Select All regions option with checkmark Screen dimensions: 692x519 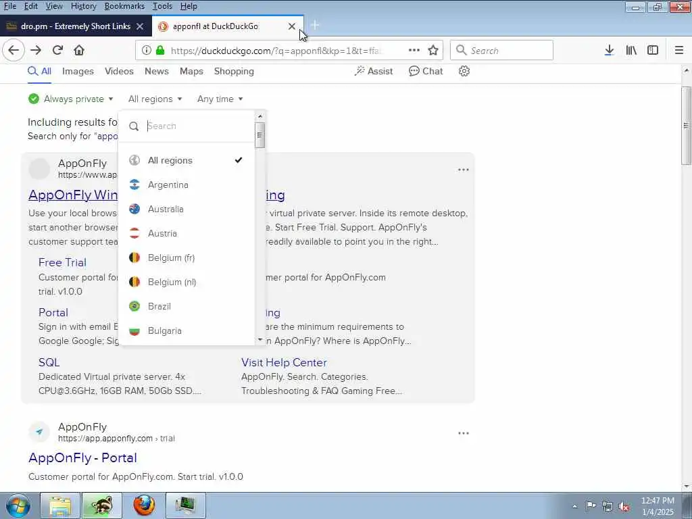click(x=187, y=160)
